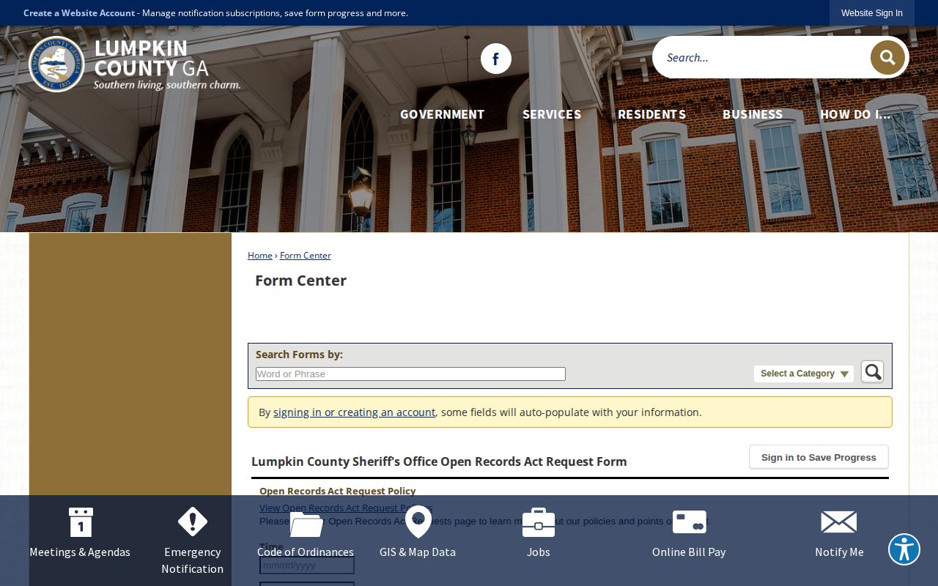
Task: Click the Open Records Act Request Form title
Action: pos(439,461)
